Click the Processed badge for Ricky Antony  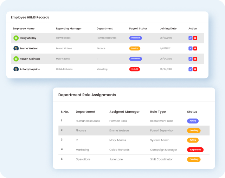tap(135, 38)
